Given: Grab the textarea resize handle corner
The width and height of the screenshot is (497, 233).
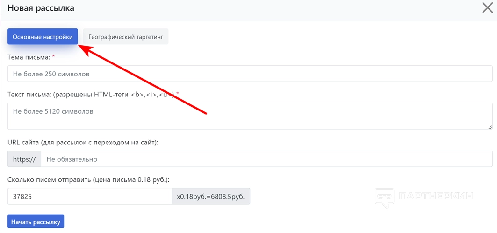Looking at the screenshot, I should coord(490,127).
